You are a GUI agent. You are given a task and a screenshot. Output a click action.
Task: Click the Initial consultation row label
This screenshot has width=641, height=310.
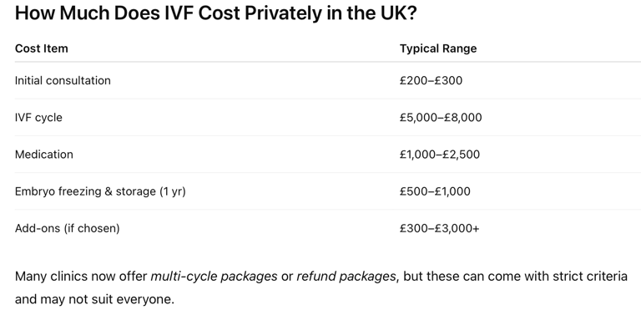tap(63, 80)
